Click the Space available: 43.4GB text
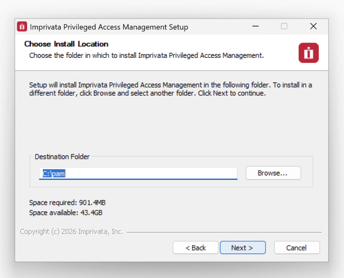 point(65,213)
